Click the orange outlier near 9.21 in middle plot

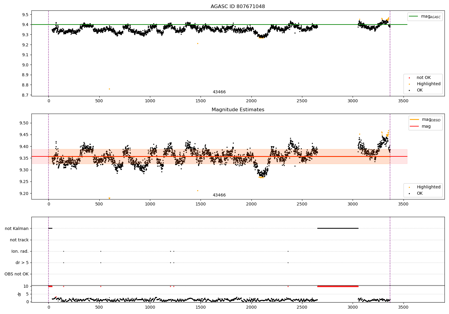[x=198, y=190]
